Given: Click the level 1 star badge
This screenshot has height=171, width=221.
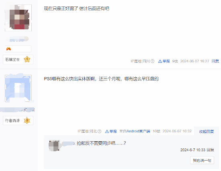Looking at the screenshot, I should (x=27, y=60).
